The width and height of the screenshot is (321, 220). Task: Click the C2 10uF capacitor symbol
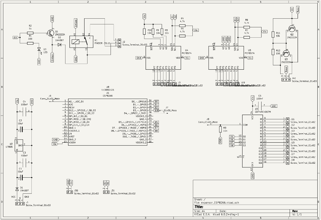(x=21, y=129)
